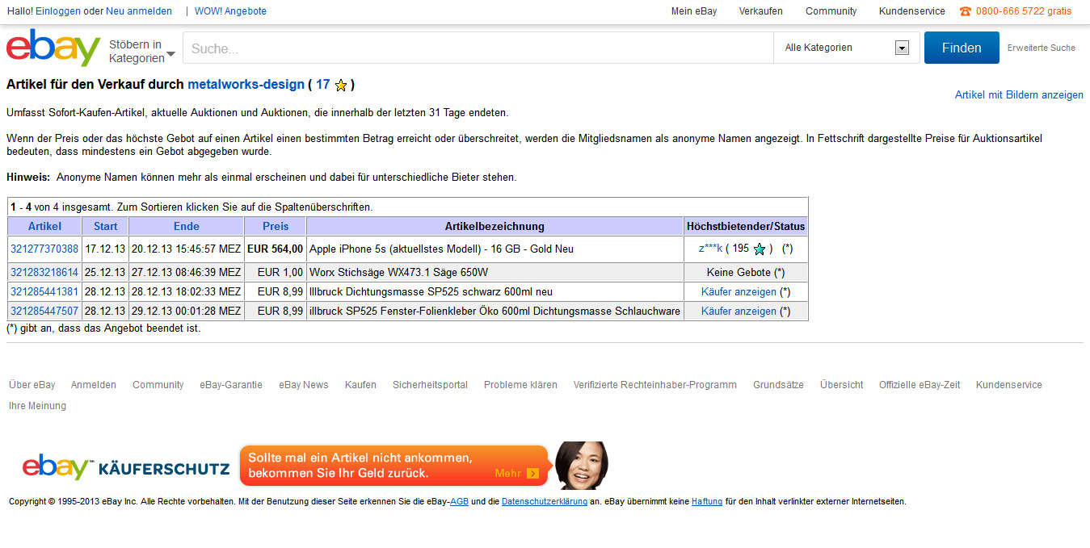Open eBay News footer link
Image resolution: width=1090 pixels, height=548 pixels.
click(x=304, y=385)
